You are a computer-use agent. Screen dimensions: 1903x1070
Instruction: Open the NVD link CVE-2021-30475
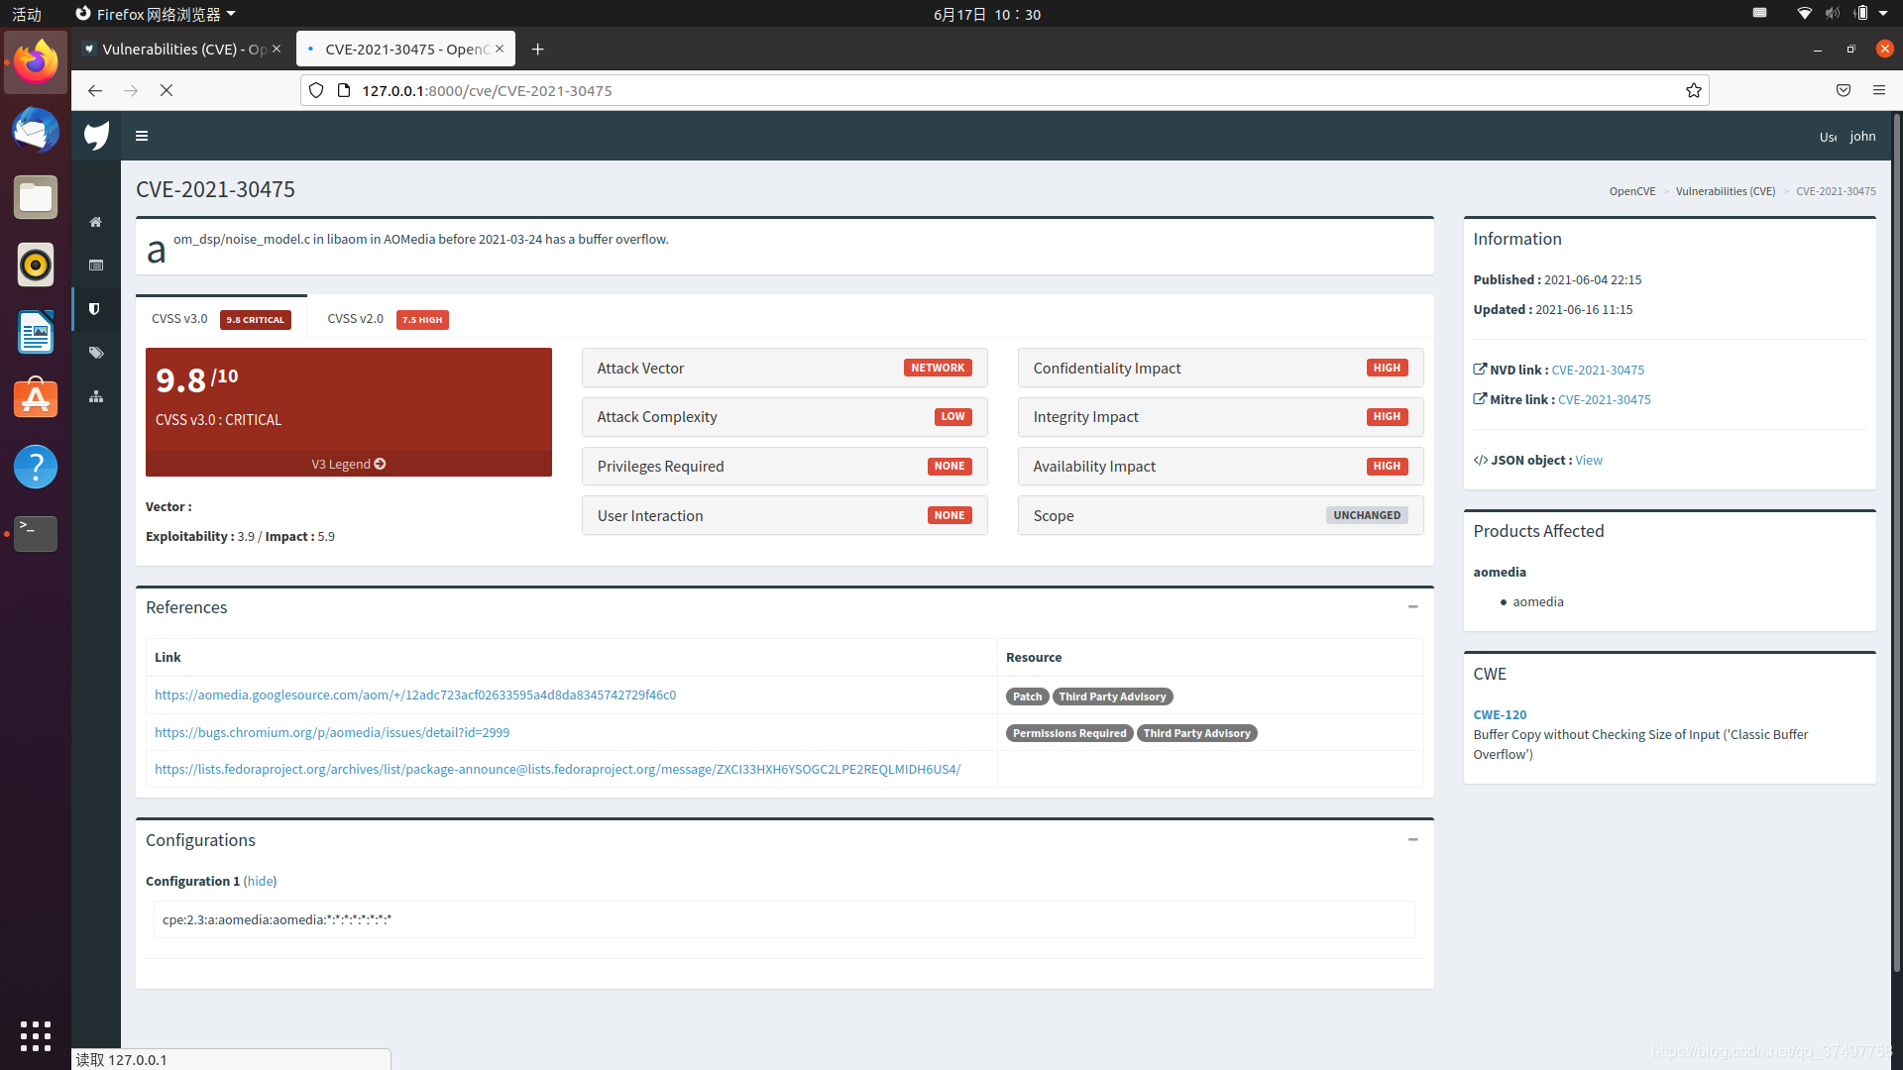pyautogui.click(x=1597, y=370)
